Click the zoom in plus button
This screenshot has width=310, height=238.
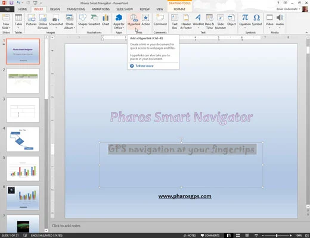291,236
